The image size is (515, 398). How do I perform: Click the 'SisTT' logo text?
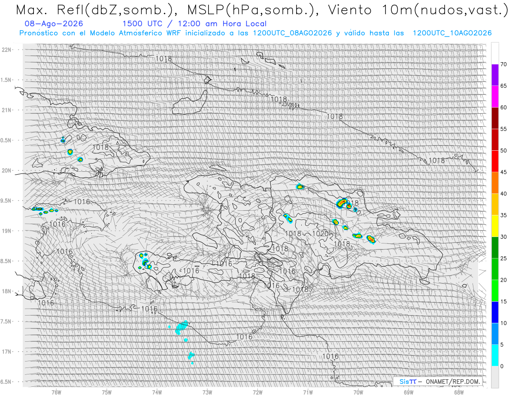[x=407, y=381]
